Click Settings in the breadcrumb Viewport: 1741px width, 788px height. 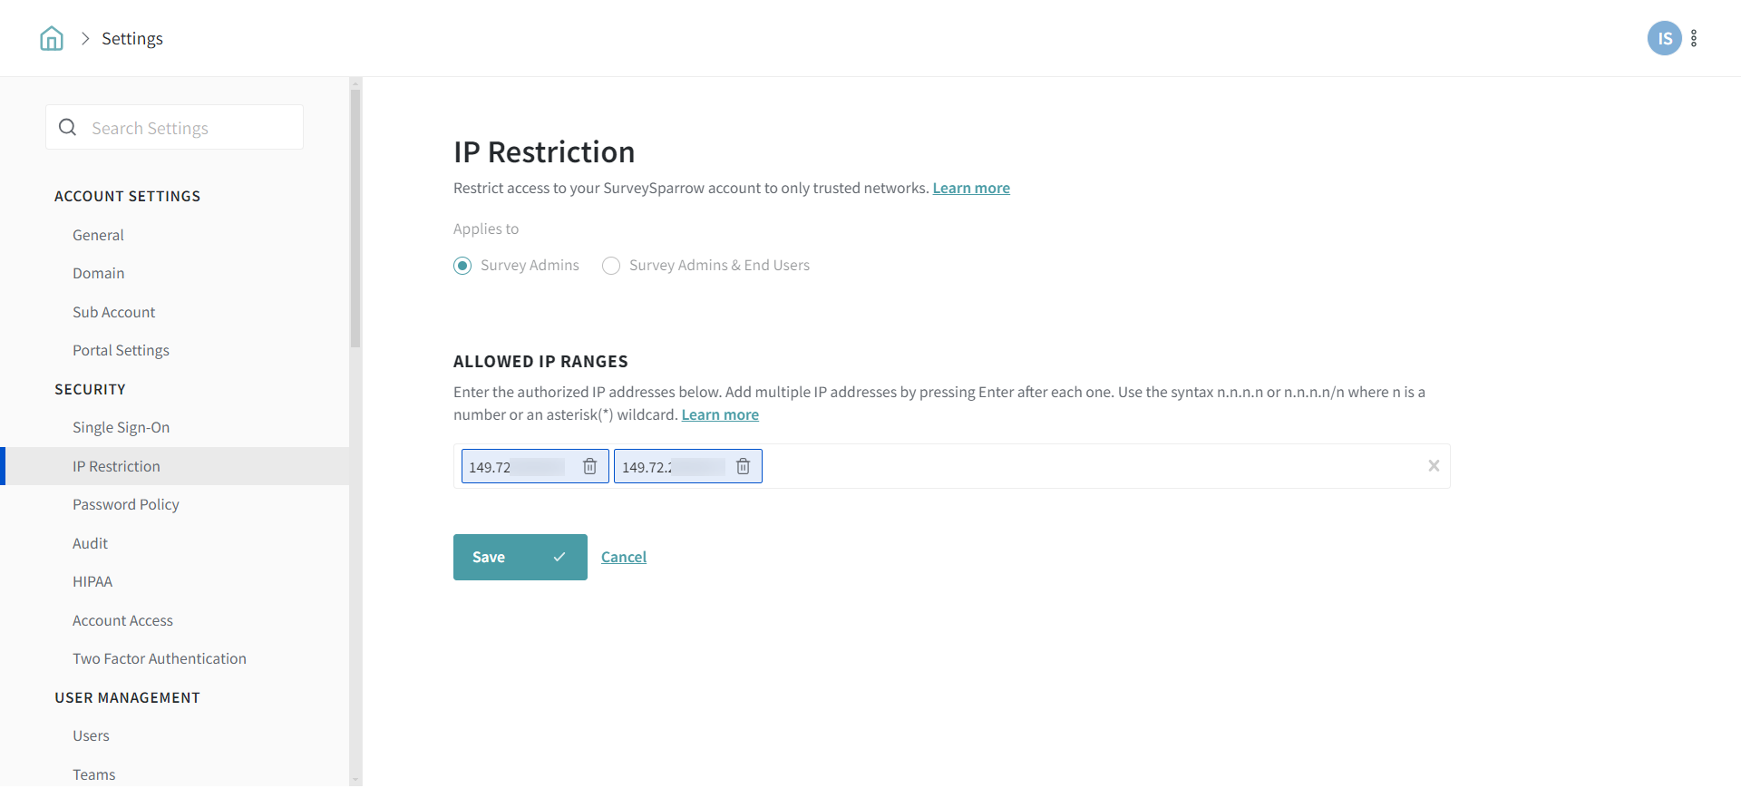pos(132,38)
